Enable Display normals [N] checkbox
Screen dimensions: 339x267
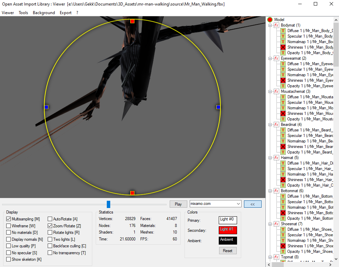(x=8, y=239)
